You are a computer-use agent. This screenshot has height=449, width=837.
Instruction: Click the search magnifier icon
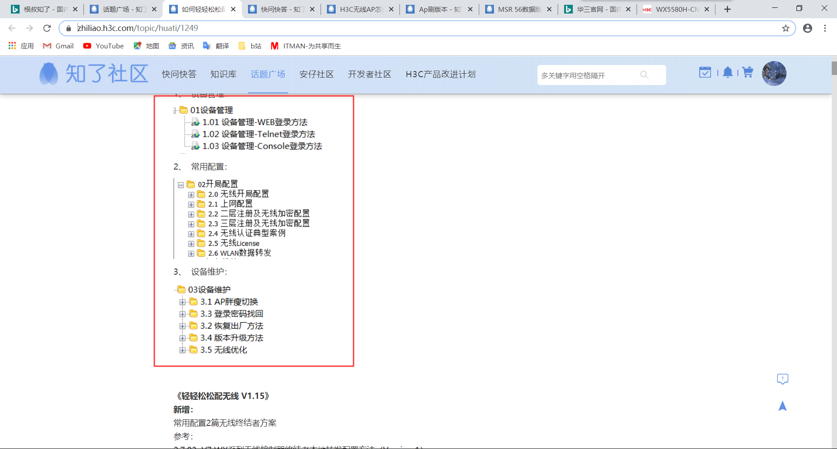tap(644, 75)
